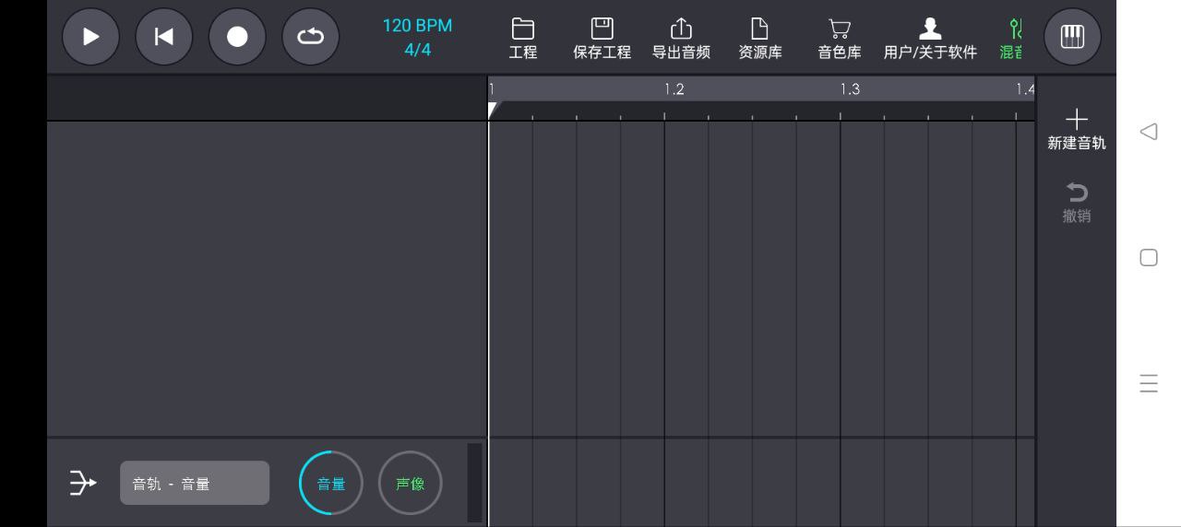Toggle loop playback mode
The image size is (1181, 527).
[310, 37]
